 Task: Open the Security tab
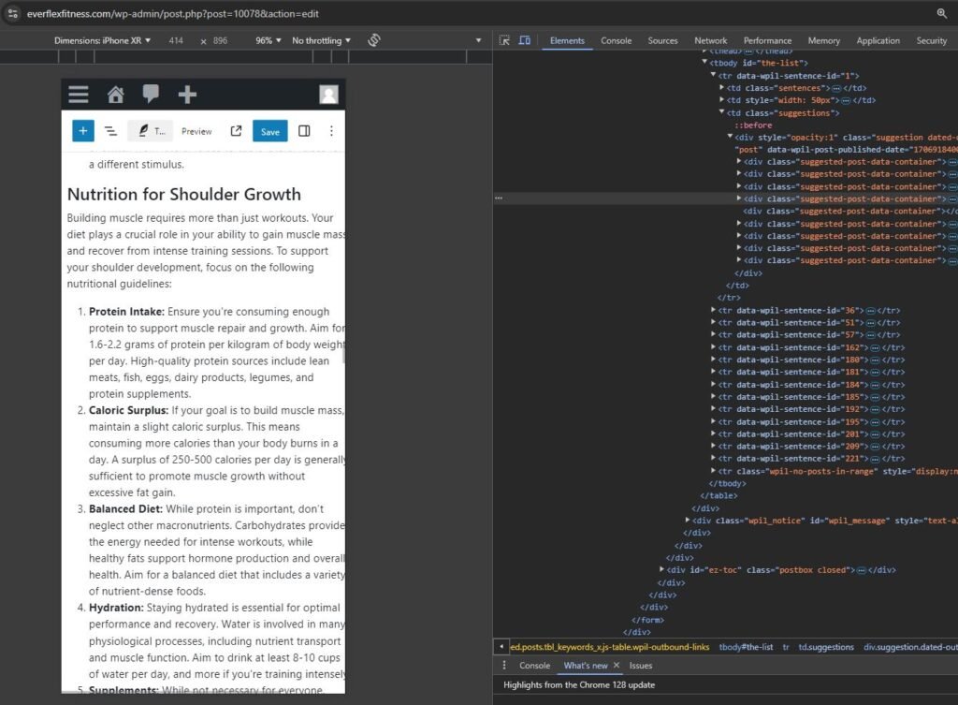pyautogui.click(x=931, y=40)
